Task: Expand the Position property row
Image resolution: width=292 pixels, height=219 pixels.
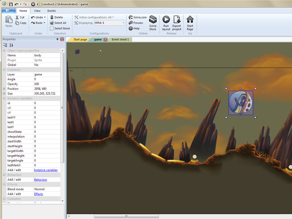Action: point(4,89)
